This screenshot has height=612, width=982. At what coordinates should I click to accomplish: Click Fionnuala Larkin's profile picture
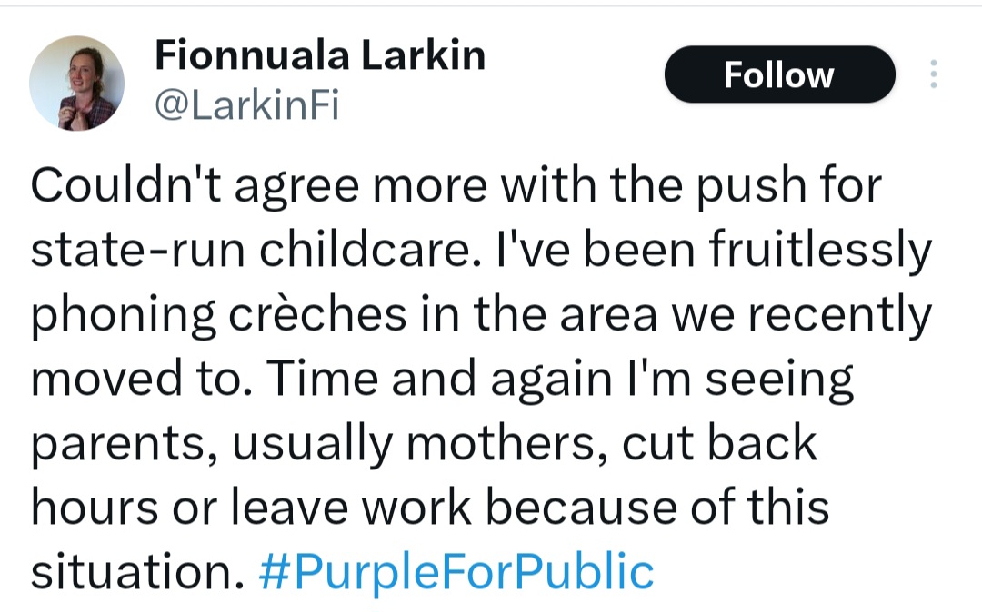click(x=76, y=84)
